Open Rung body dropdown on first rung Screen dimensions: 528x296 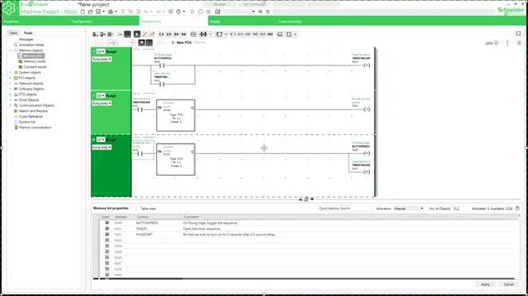tap(102, 59)
